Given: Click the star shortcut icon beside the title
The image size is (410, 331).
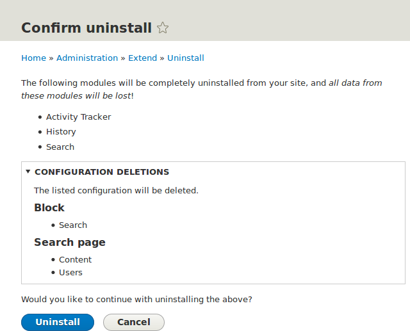Looking at the screenshot, I should (x=163, y=28).
